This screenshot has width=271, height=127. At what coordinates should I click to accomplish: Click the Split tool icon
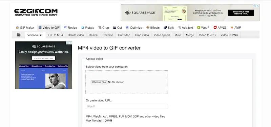165,28
